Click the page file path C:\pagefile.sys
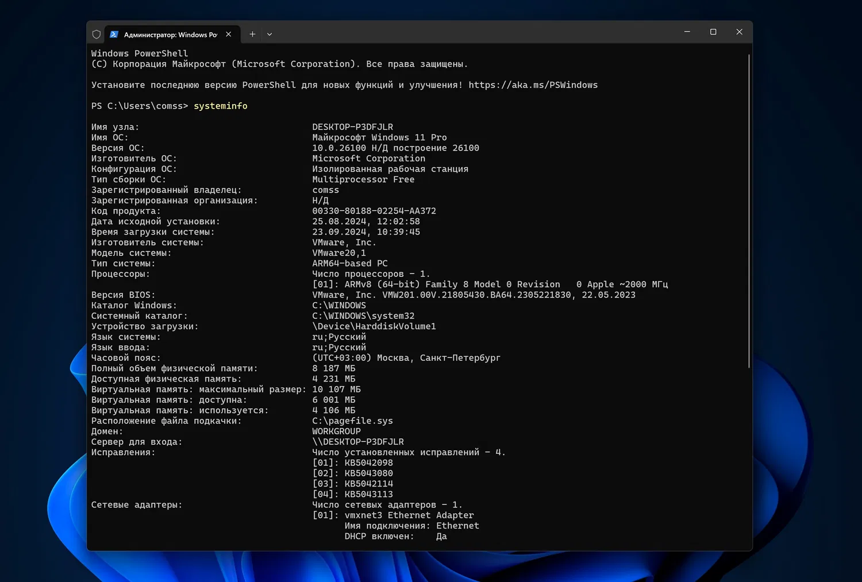Viewport: 862px width, 582px height. coord(353,421)
